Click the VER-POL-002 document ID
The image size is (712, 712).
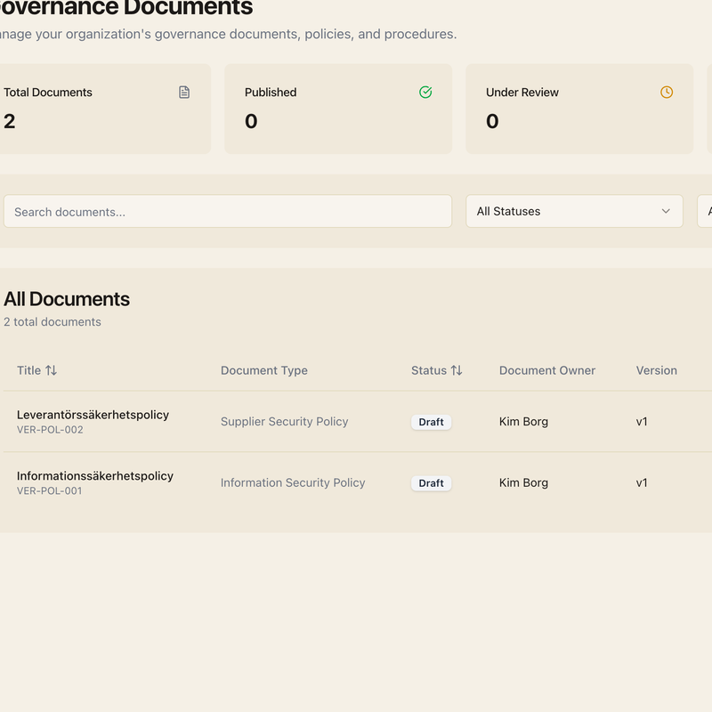[50, 430]
